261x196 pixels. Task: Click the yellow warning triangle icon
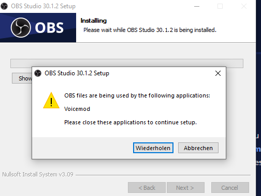[x=51, y=101]
